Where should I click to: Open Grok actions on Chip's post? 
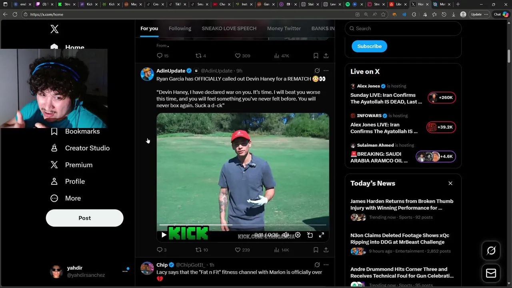point(317,265)
